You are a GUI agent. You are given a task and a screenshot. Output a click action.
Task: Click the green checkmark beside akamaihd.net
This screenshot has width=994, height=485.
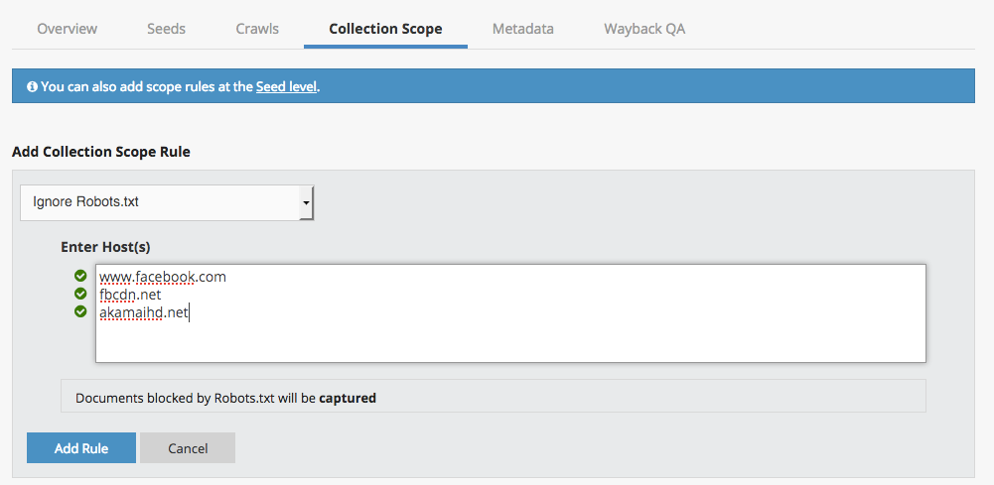pos(80,312)
